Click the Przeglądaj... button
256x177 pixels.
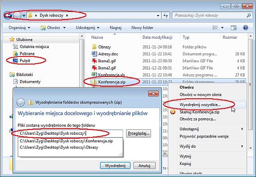coord(138,133)
